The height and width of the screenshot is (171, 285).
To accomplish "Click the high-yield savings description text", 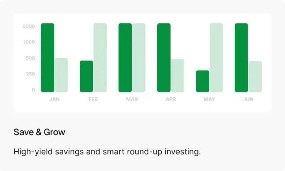I will [107, 152].
